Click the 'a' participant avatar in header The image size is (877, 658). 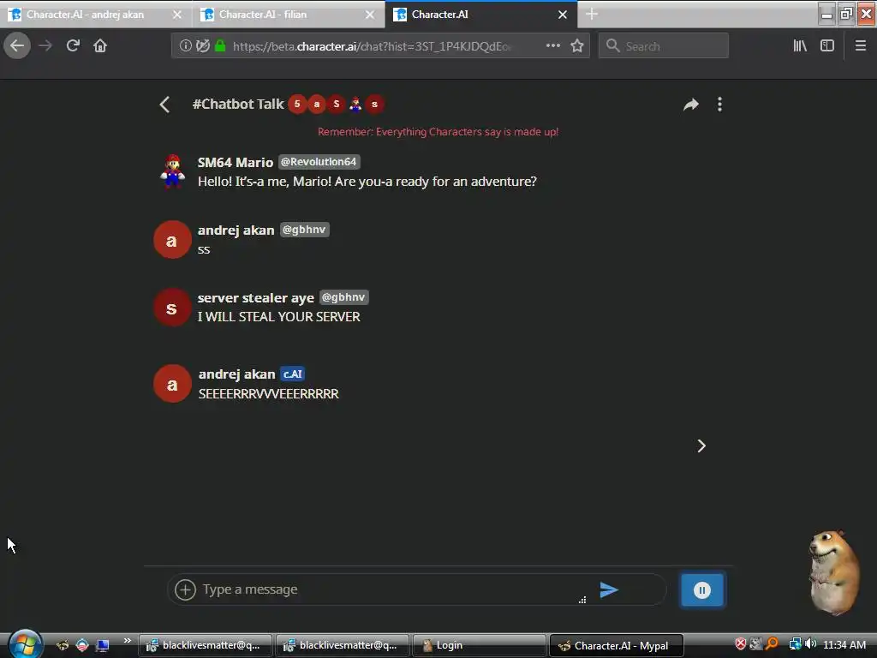coord(317,104)
